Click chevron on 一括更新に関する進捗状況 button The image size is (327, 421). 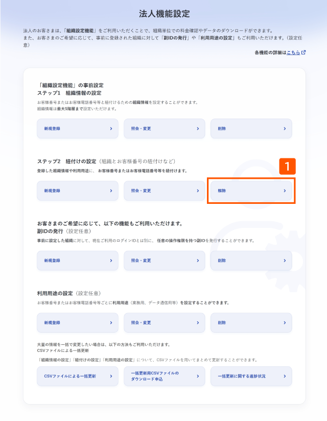click(x=285, y=376)
